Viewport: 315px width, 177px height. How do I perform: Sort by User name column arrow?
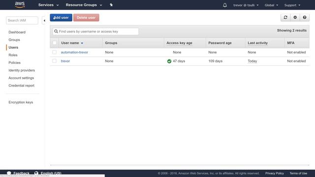(82, 43)
